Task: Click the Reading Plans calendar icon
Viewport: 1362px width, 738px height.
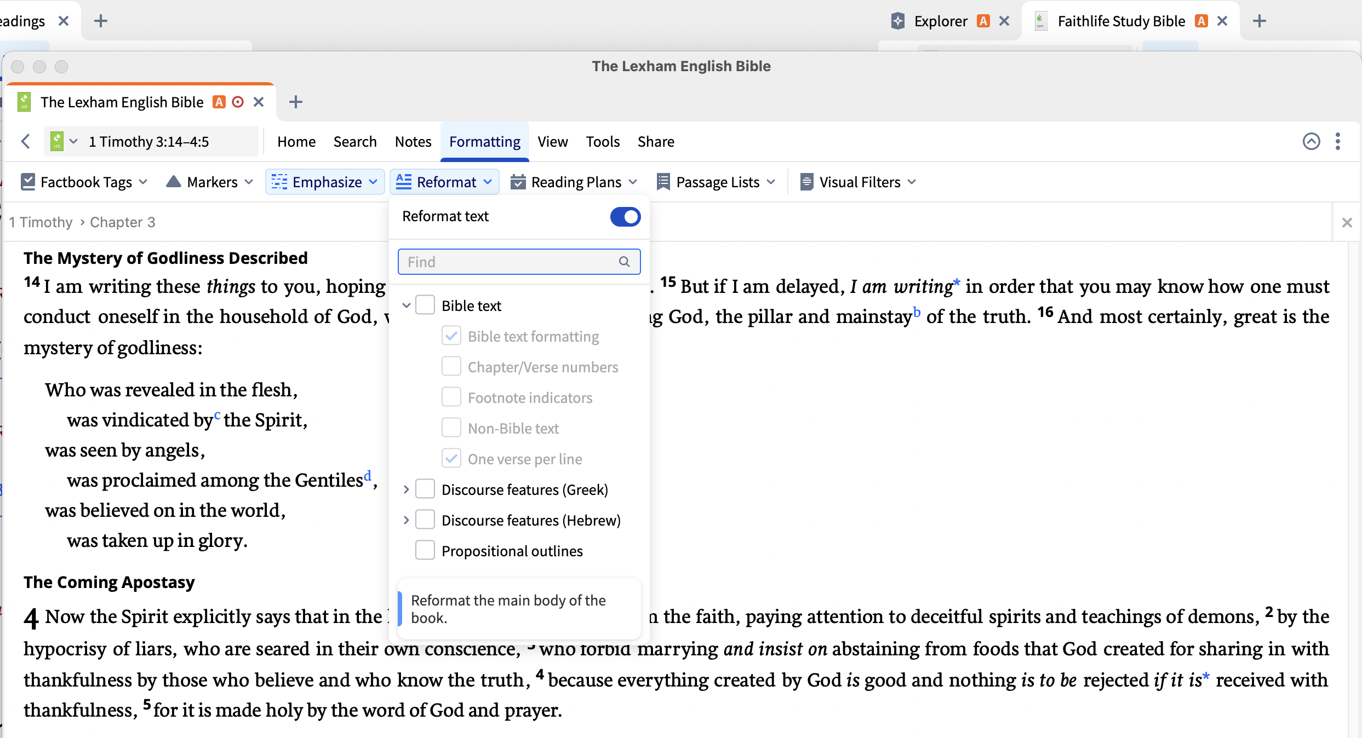Action: (518, 182)
